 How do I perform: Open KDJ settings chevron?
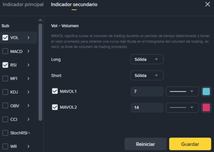(28, 92)
